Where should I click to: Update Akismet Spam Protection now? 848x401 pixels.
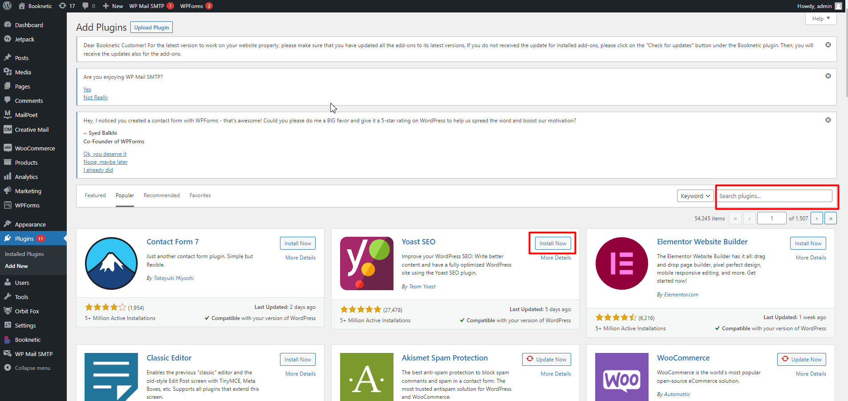coord(547,360)
